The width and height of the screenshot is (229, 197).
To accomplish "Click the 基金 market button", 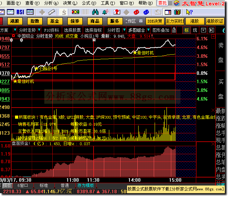I will [55, 21].
